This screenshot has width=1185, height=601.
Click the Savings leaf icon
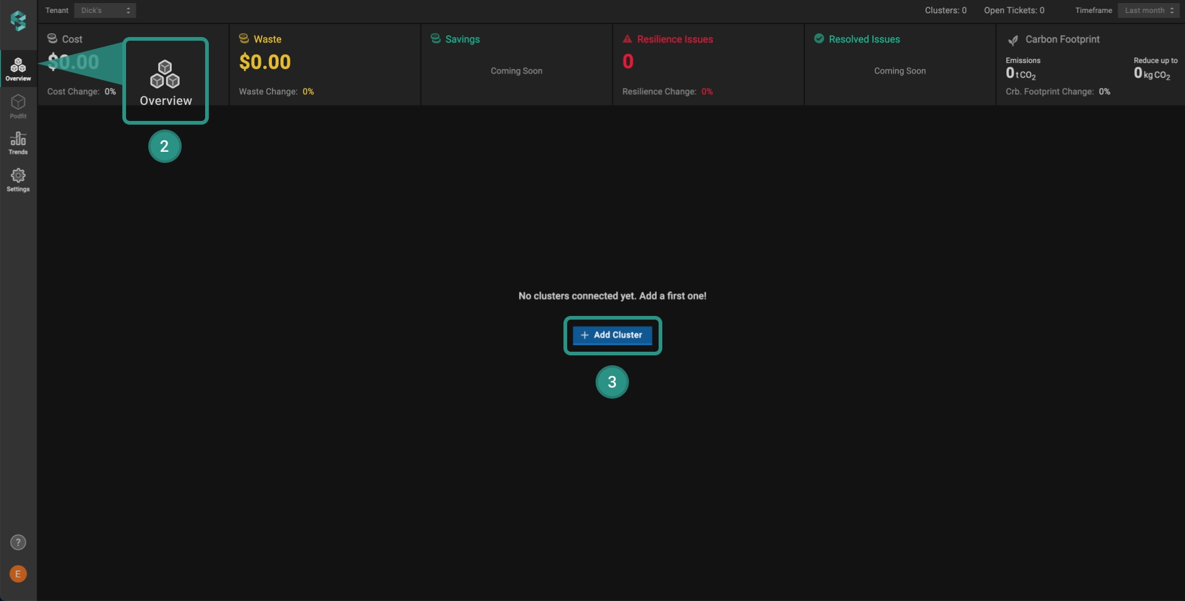click(435, 38)
